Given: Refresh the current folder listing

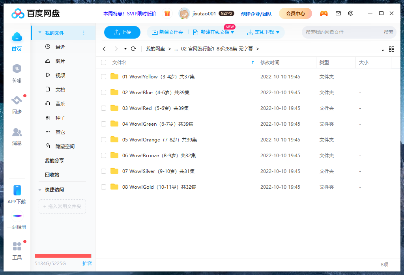Looking at the screenshot, I should [133, 48].
